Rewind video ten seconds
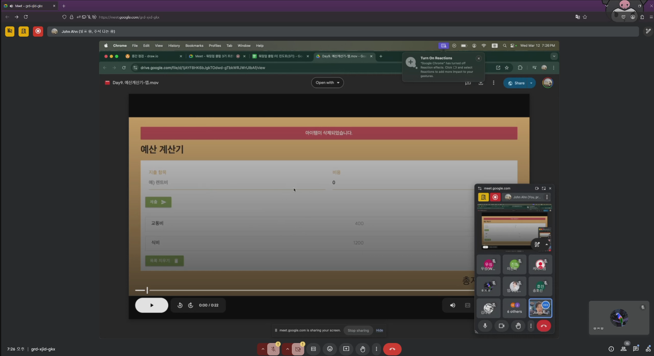 [180, 305]
